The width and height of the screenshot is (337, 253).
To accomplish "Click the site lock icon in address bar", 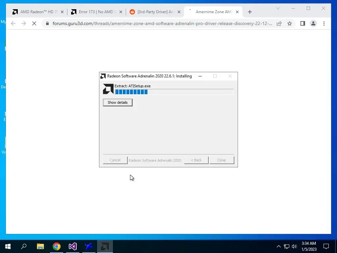I will [47, 23].
